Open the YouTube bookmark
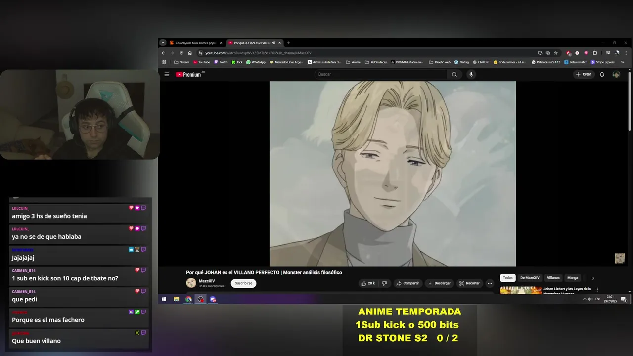633x356 pixels. tap(202, 62)
